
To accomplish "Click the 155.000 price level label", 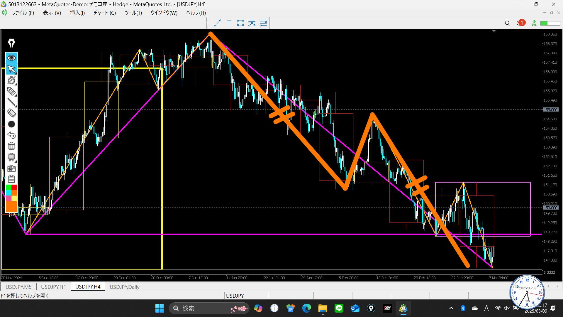I will [x=550, y=109].
